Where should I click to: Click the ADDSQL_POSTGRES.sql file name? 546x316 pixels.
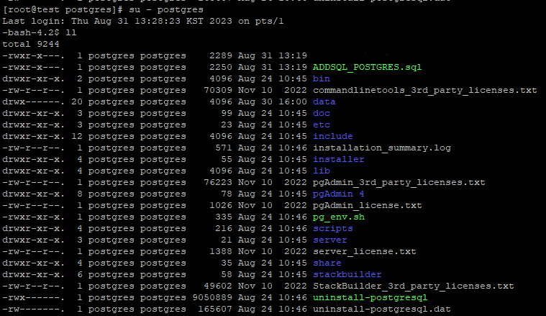tap(367, 67)
